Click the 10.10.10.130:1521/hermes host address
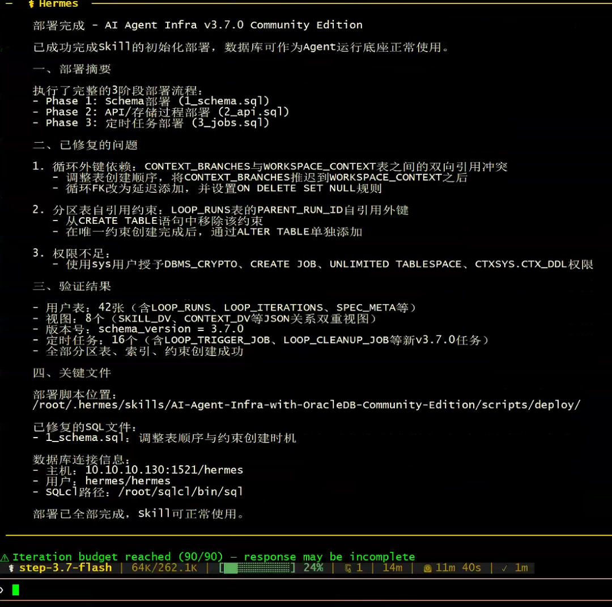 [164, 470]
